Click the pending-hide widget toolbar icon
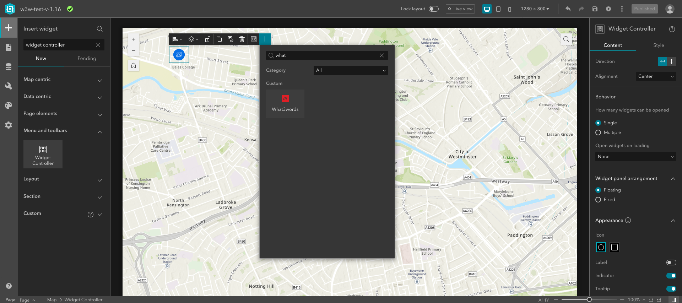 click(230, 39)
